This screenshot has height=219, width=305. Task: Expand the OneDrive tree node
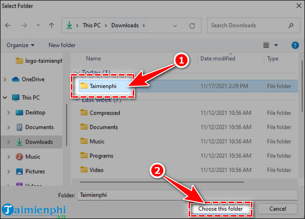6,79
